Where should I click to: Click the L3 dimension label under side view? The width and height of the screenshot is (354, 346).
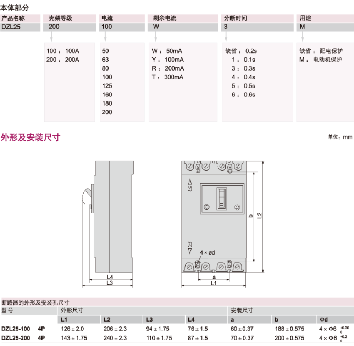(x=110, y=283)
